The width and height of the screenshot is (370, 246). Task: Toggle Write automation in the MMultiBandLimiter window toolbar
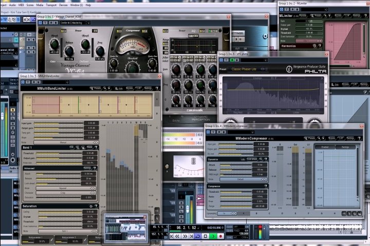(39, 82)
